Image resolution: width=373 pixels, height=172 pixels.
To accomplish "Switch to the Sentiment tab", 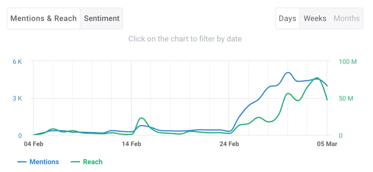I will 101,18.
